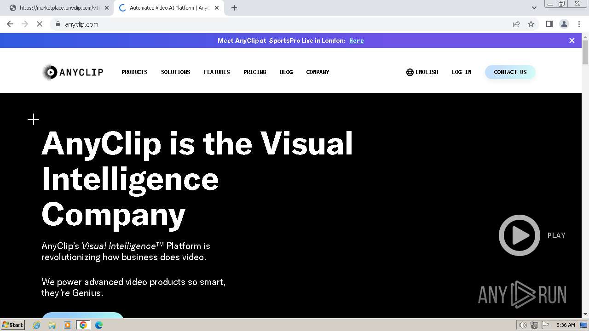Open the media player taskbar icon
The image size is (589, 331).
point(68,325)
